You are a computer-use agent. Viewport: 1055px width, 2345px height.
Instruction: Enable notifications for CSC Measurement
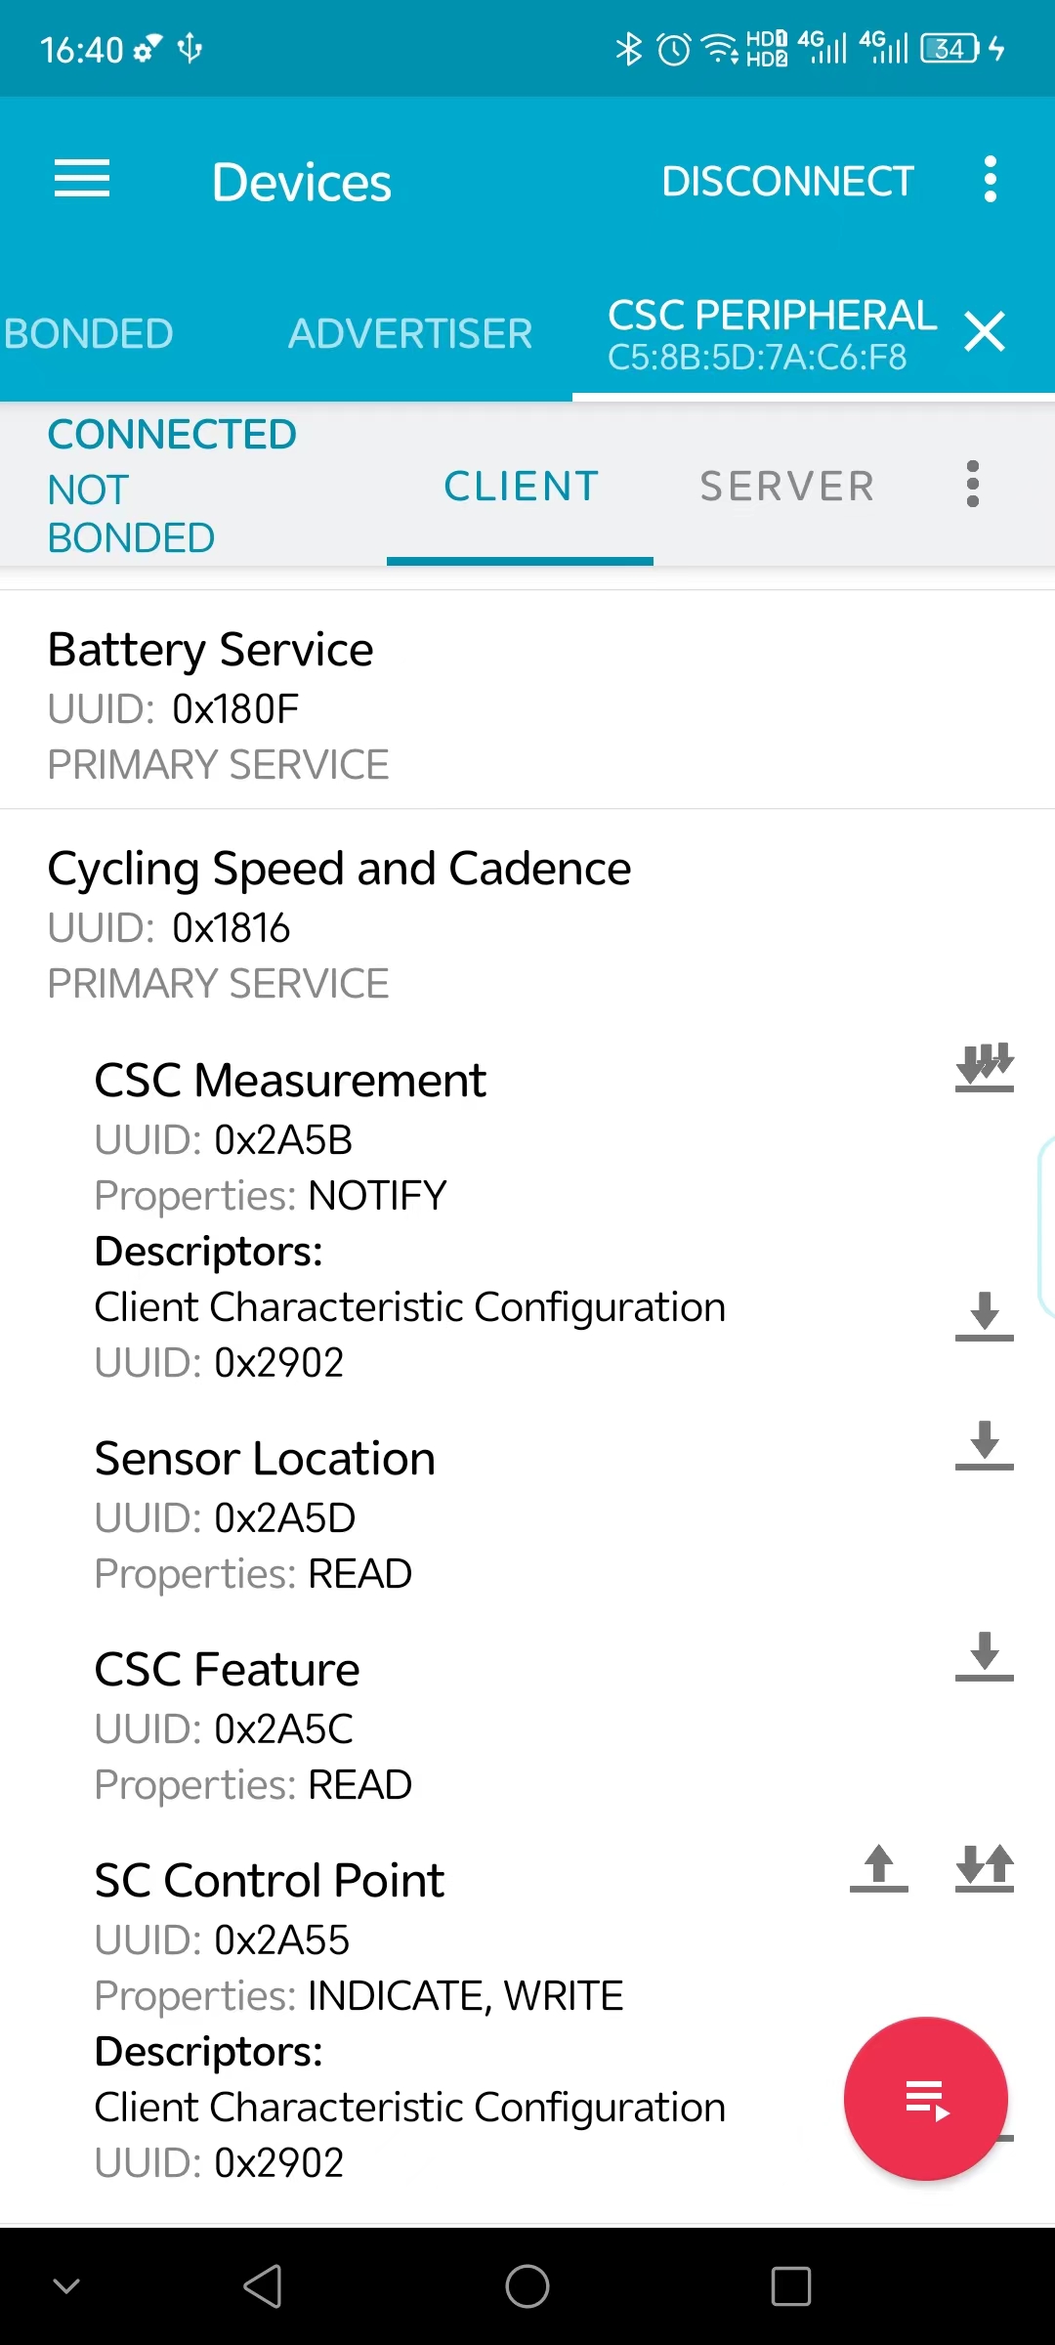[x=985, y=1067]
